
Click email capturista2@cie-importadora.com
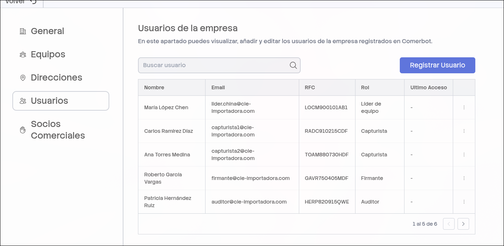point(233,155)
